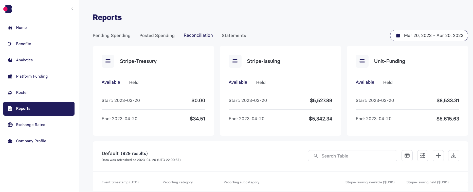
Task: Click the Unit-Funding card icon
Action: coord(362,61)
